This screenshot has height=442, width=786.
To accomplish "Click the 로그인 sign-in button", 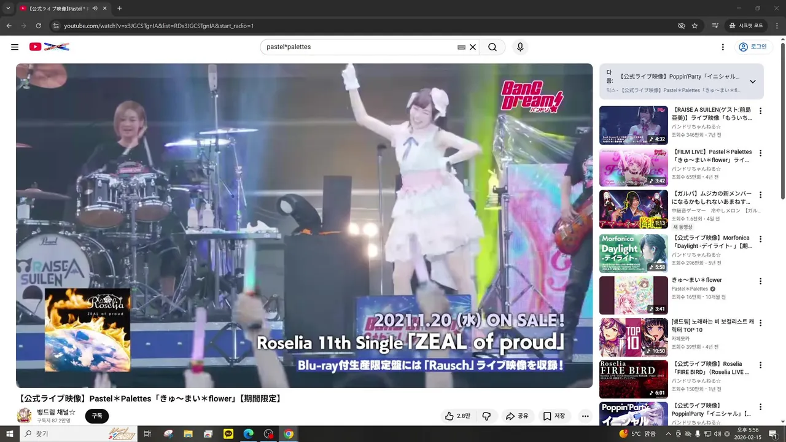I will pos(752,47).
